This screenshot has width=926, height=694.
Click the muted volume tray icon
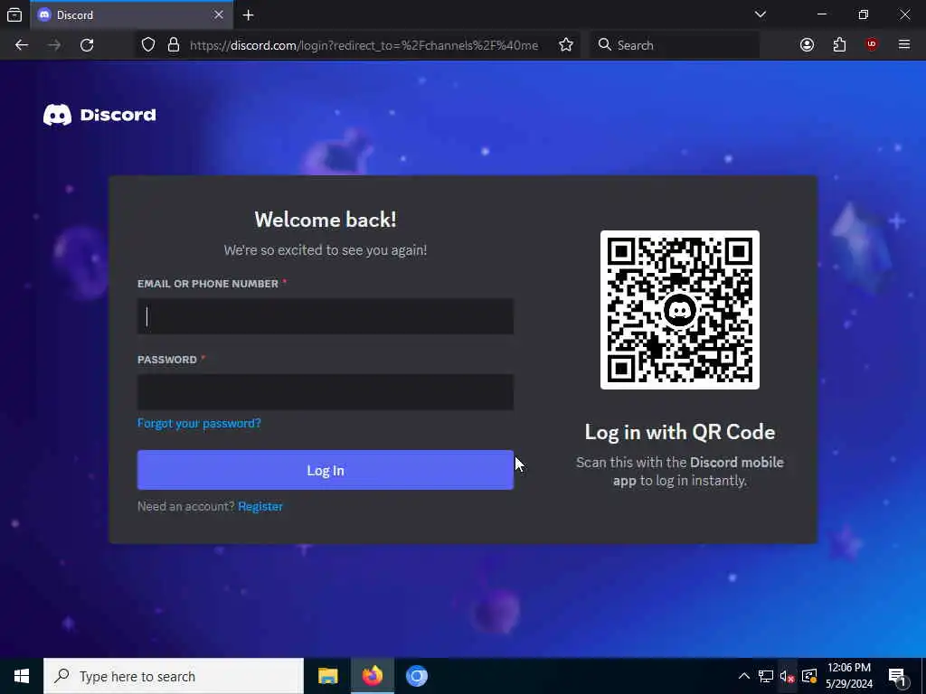(788, 676)
